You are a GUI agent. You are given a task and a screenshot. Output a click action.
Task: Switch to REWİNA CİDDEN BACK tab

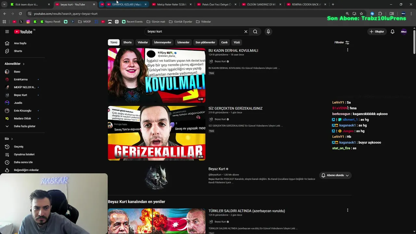coord(306,5)
